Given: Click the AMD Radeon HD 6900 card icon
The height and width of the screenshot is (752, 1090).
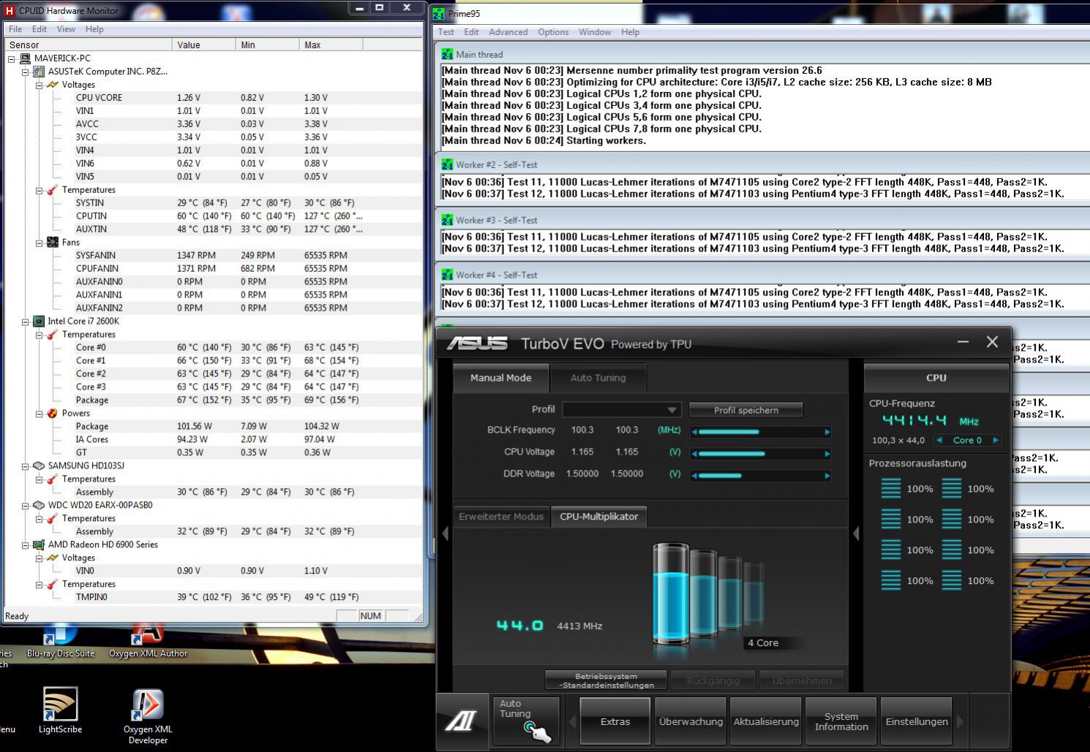Looking at the screenshot, I should [39, 544].
